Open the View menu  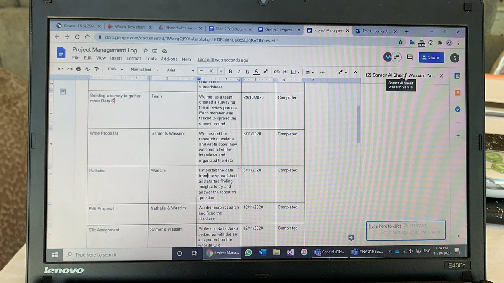tap(101, 58)
